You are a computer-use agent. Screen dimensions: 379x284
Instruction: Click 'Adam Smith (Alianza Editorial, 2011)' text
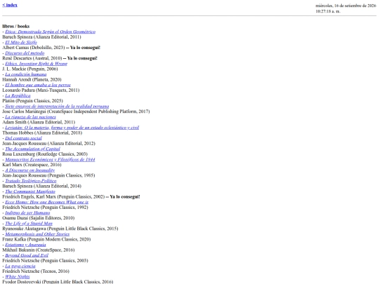point(39,122)
